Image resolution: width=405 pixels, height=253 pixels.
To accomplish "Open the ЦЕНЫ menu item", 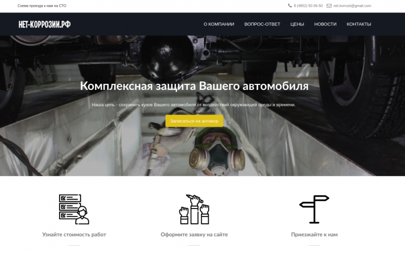I will pos(297,24).
